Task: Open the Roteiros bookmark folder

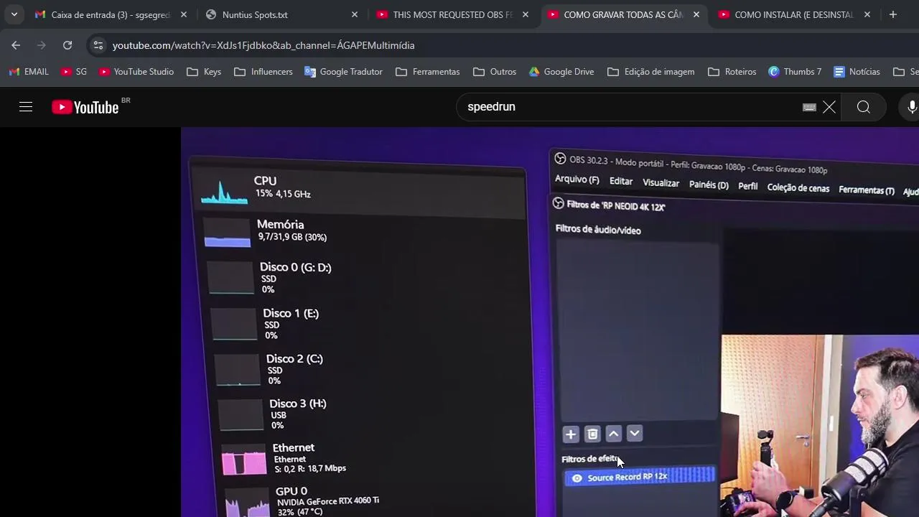Action: click(732, 72)
